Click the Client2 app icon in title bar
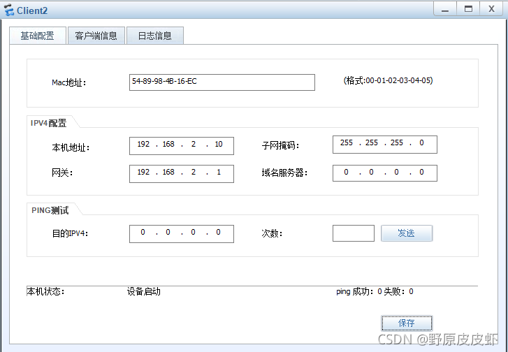 point(9,10)
